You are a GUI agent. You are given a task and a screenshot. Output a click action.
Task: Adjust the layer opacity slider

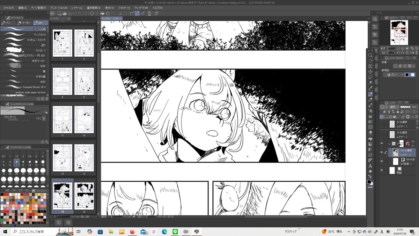(406, 107)
